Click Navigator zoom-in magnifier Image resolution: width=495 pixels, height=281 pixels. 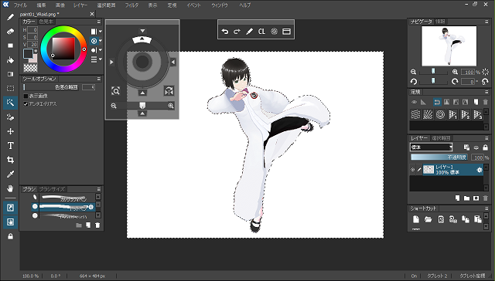coord(455,72)
